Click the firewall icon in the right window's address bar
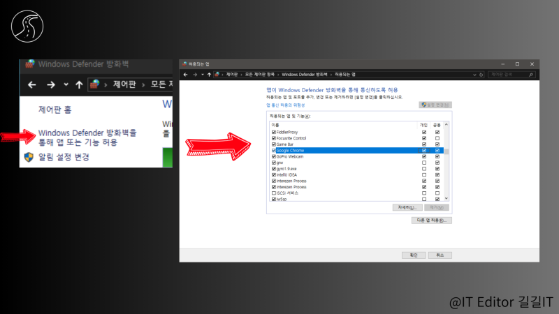The width and height of the screenshot is (559, 314). pos(217,75)
